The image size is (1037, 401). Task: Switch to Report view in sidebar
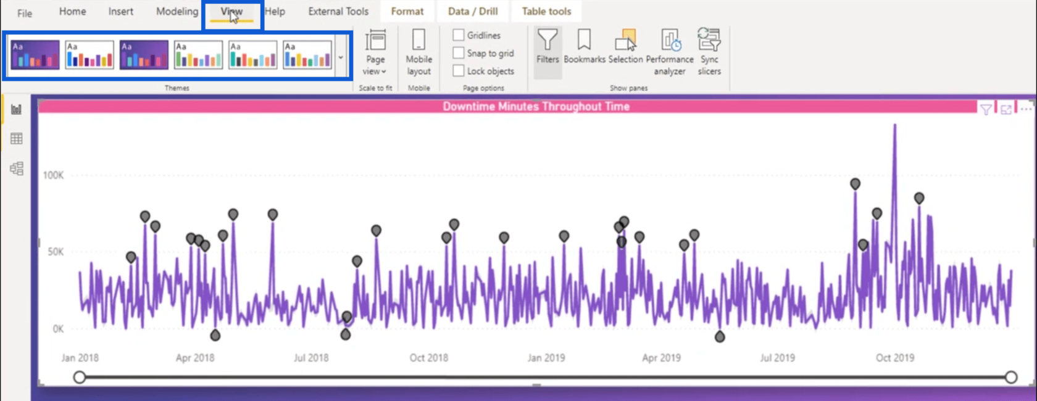(x=17, y=110)
